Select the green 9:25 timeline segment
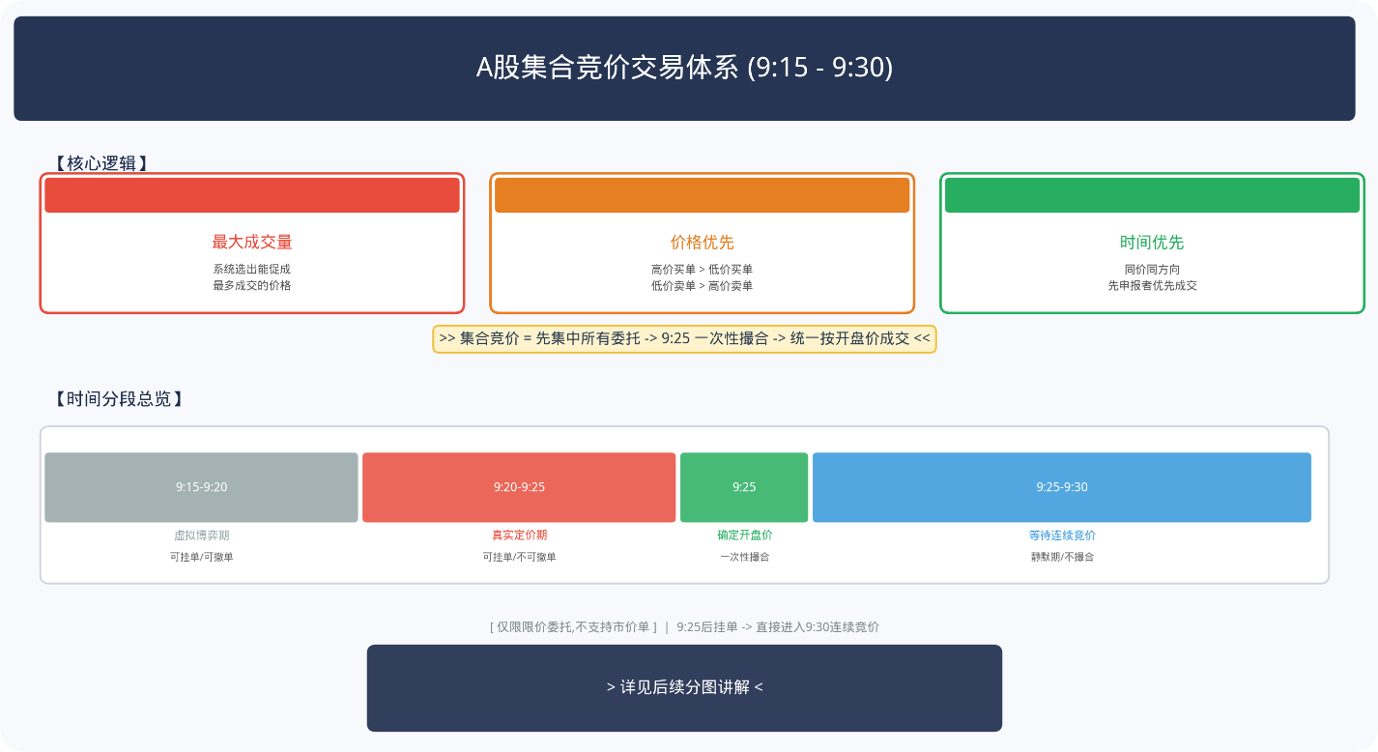 (744, 487)
